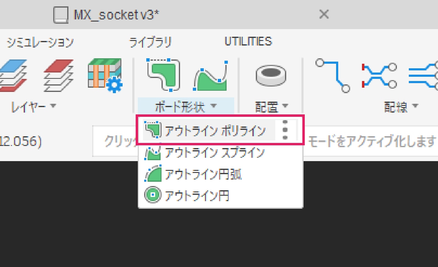Viewport: 438px width, 267px height.
Task: Collapse the ボード形状 dropdown
Action: point(186,106)
